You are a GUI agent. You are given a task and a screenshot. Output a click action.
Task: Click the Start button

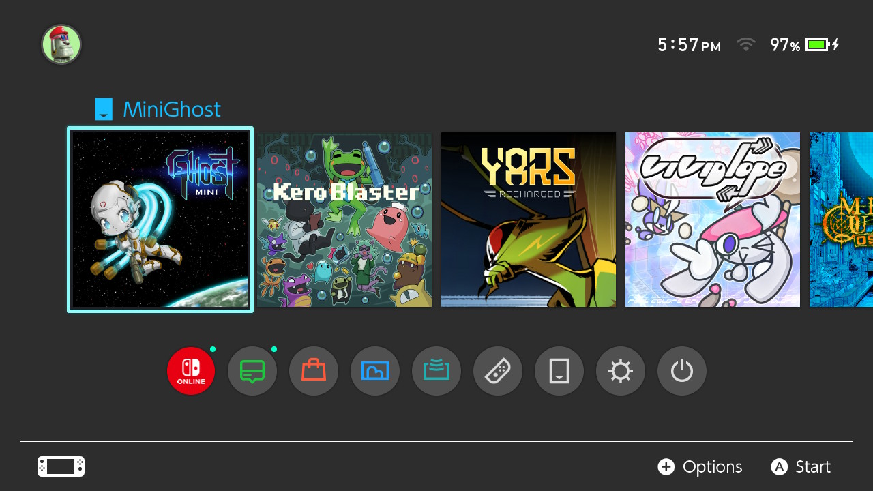pyautogui.click(x=801, y=466)
